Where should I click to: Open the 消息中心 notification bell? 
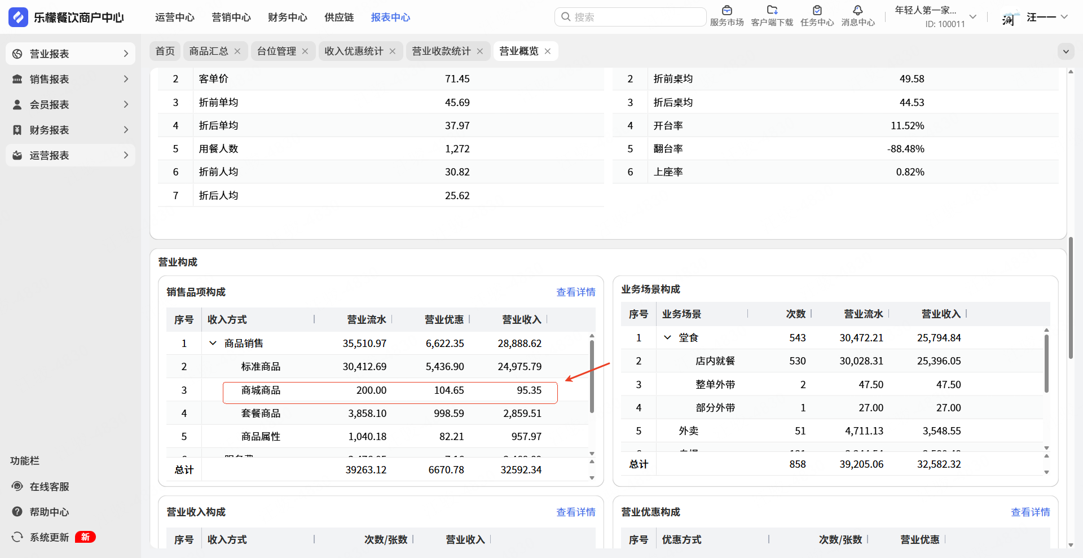(857, 11)
